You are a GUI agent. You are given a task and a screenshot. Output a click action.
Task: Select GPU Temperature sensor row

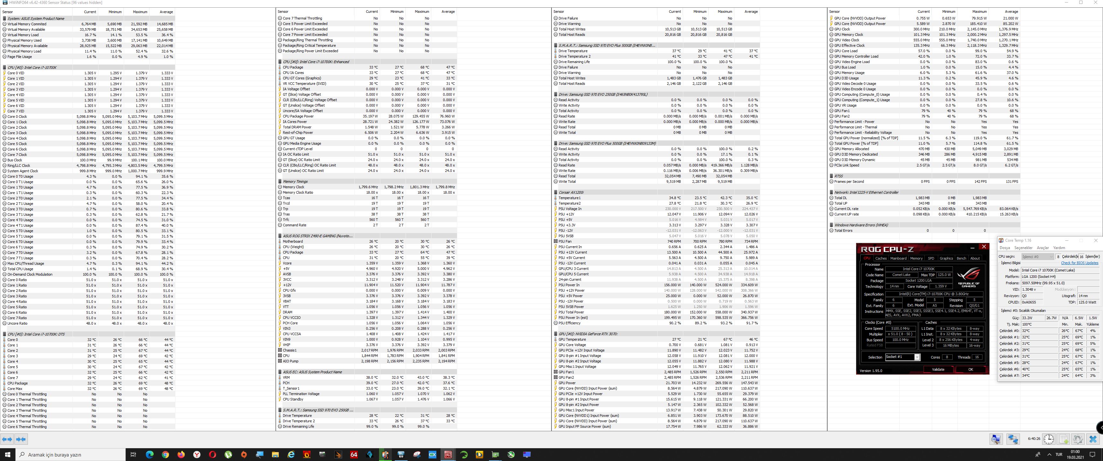[656, 340]
